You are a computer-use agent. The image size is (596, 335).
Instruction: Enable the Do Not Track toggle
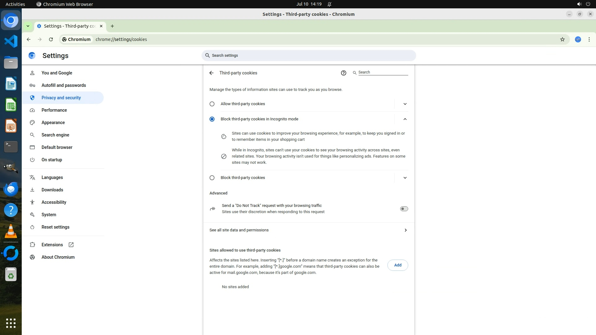pyautogui.click(x=404, y=209)
